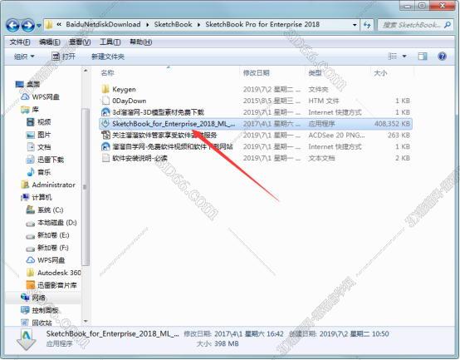The width and height of the screenshot is (460, 360).
Task: Expand the view options dropdown arrow
Action: coord(404,56)
